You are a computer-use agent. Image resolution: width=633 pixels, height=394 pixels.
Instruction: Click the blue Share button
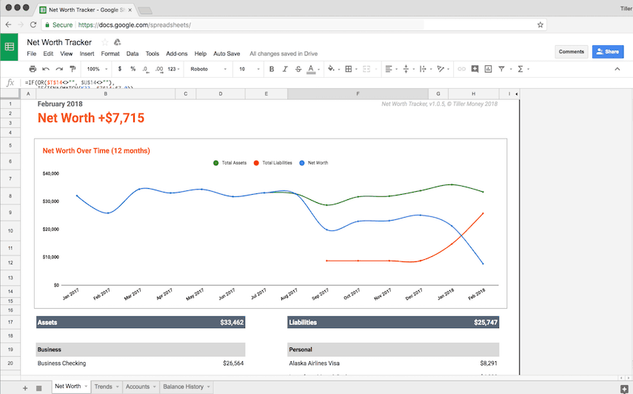608,52
